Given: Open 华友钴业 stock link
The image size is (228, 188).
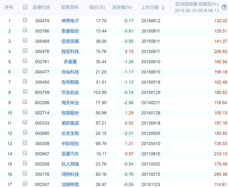Looking at the screenshot, I should [70, 93].
